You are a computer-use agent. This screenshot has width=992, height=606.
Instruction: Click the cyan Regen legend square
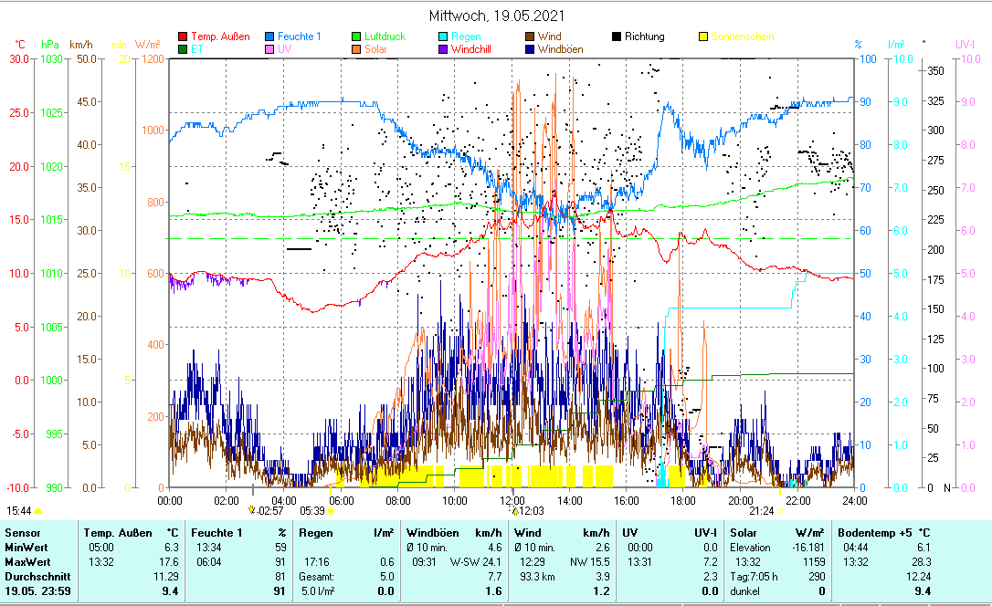443,37
